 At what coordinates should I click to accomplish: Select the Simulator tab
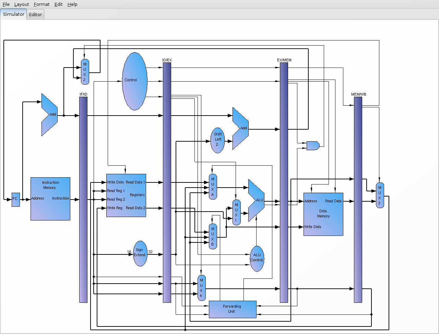[14, 14]
